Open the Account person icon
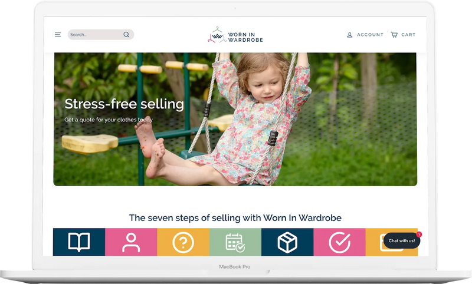472x284 pixels. [349, 35]
